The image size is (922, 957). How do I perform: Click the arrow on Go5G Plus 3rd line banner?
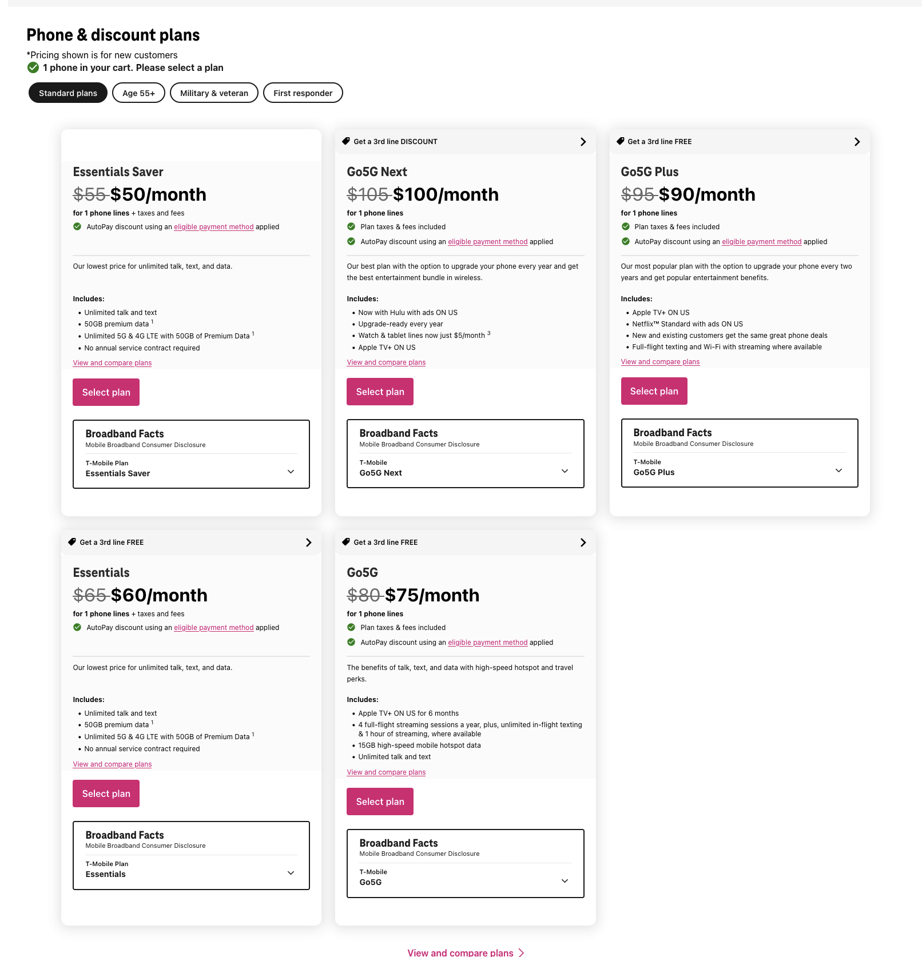click(x=857, y=141)
